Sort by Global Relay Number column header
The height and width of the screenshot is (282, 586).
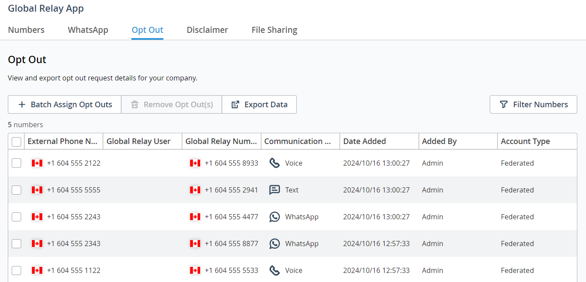click(222, 141)
